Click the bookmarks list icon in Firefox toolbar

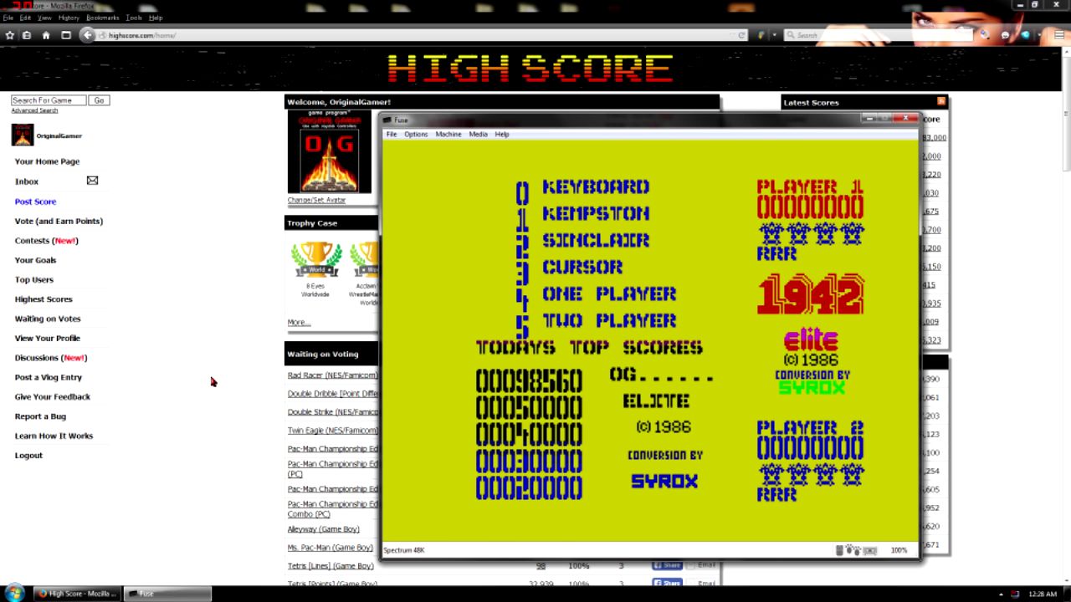[x=27, y=35]
